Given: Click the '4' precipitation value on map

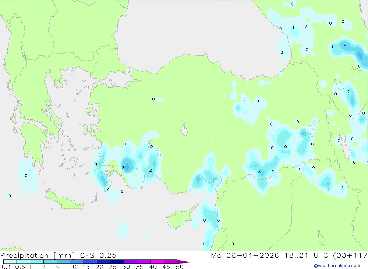Looking at the screenshot, I should click(344, 45).
